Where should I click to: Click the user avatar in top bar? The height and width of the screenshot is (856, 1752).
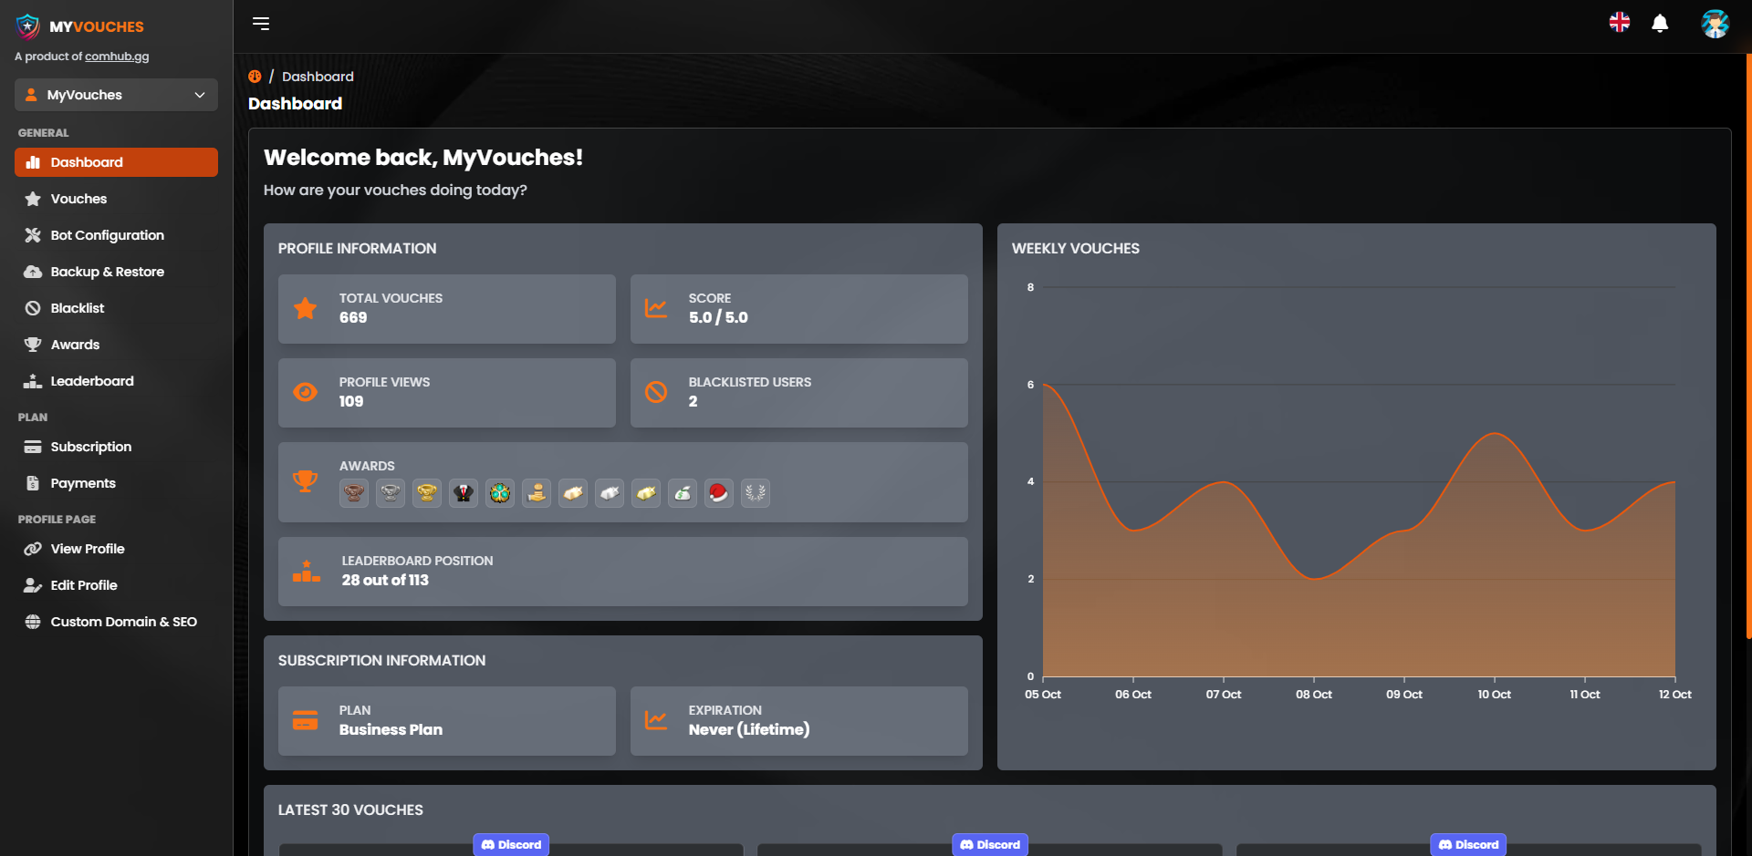click(1715, 24)
